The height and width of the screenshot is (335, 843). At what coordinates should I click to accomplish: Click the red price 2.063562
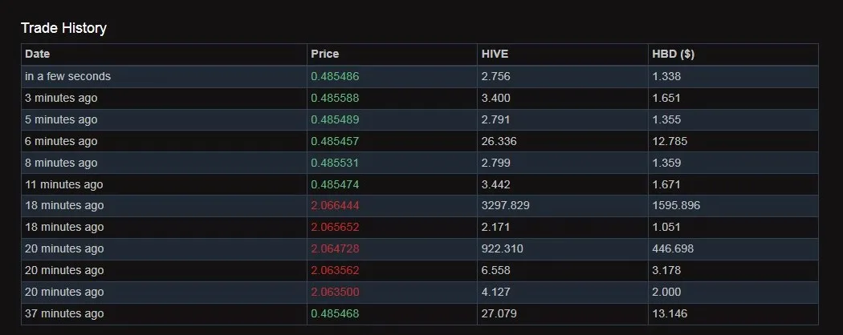click(335, 271)
